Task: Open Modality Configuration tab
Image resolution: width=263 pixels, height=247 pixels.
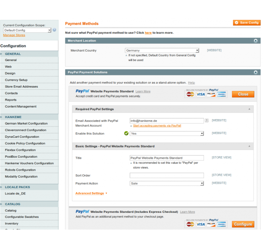Action: tap(29, 177)
